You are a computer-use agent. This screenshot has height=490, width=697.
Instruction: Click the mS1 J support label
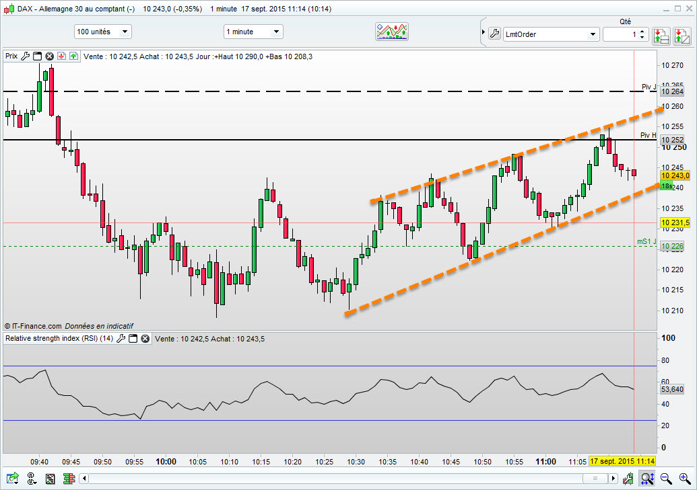646,241
